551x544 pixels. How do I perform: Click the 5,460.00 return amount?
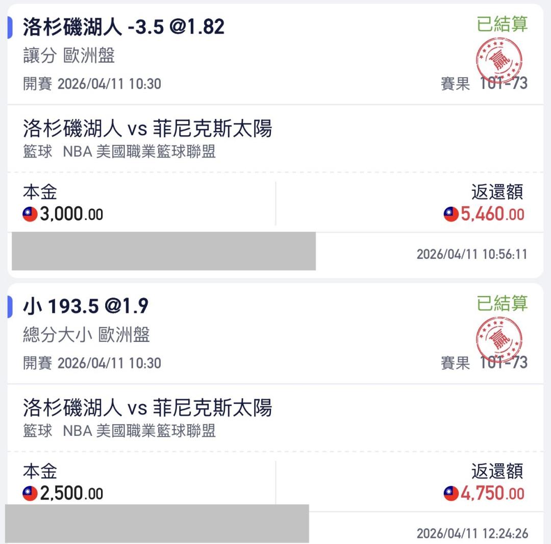492,214
